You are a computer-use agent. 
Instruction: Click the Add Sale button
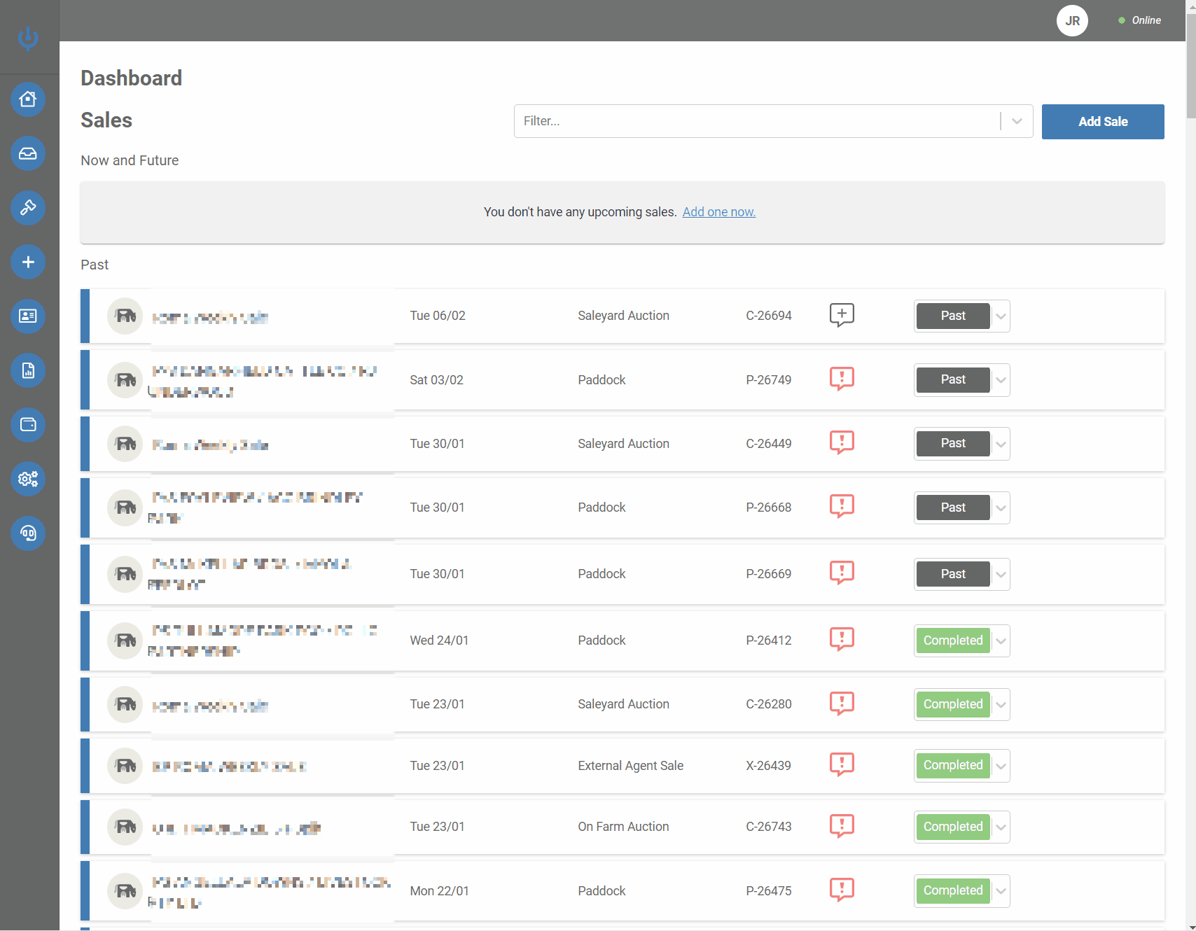[x=1103, y=122]
